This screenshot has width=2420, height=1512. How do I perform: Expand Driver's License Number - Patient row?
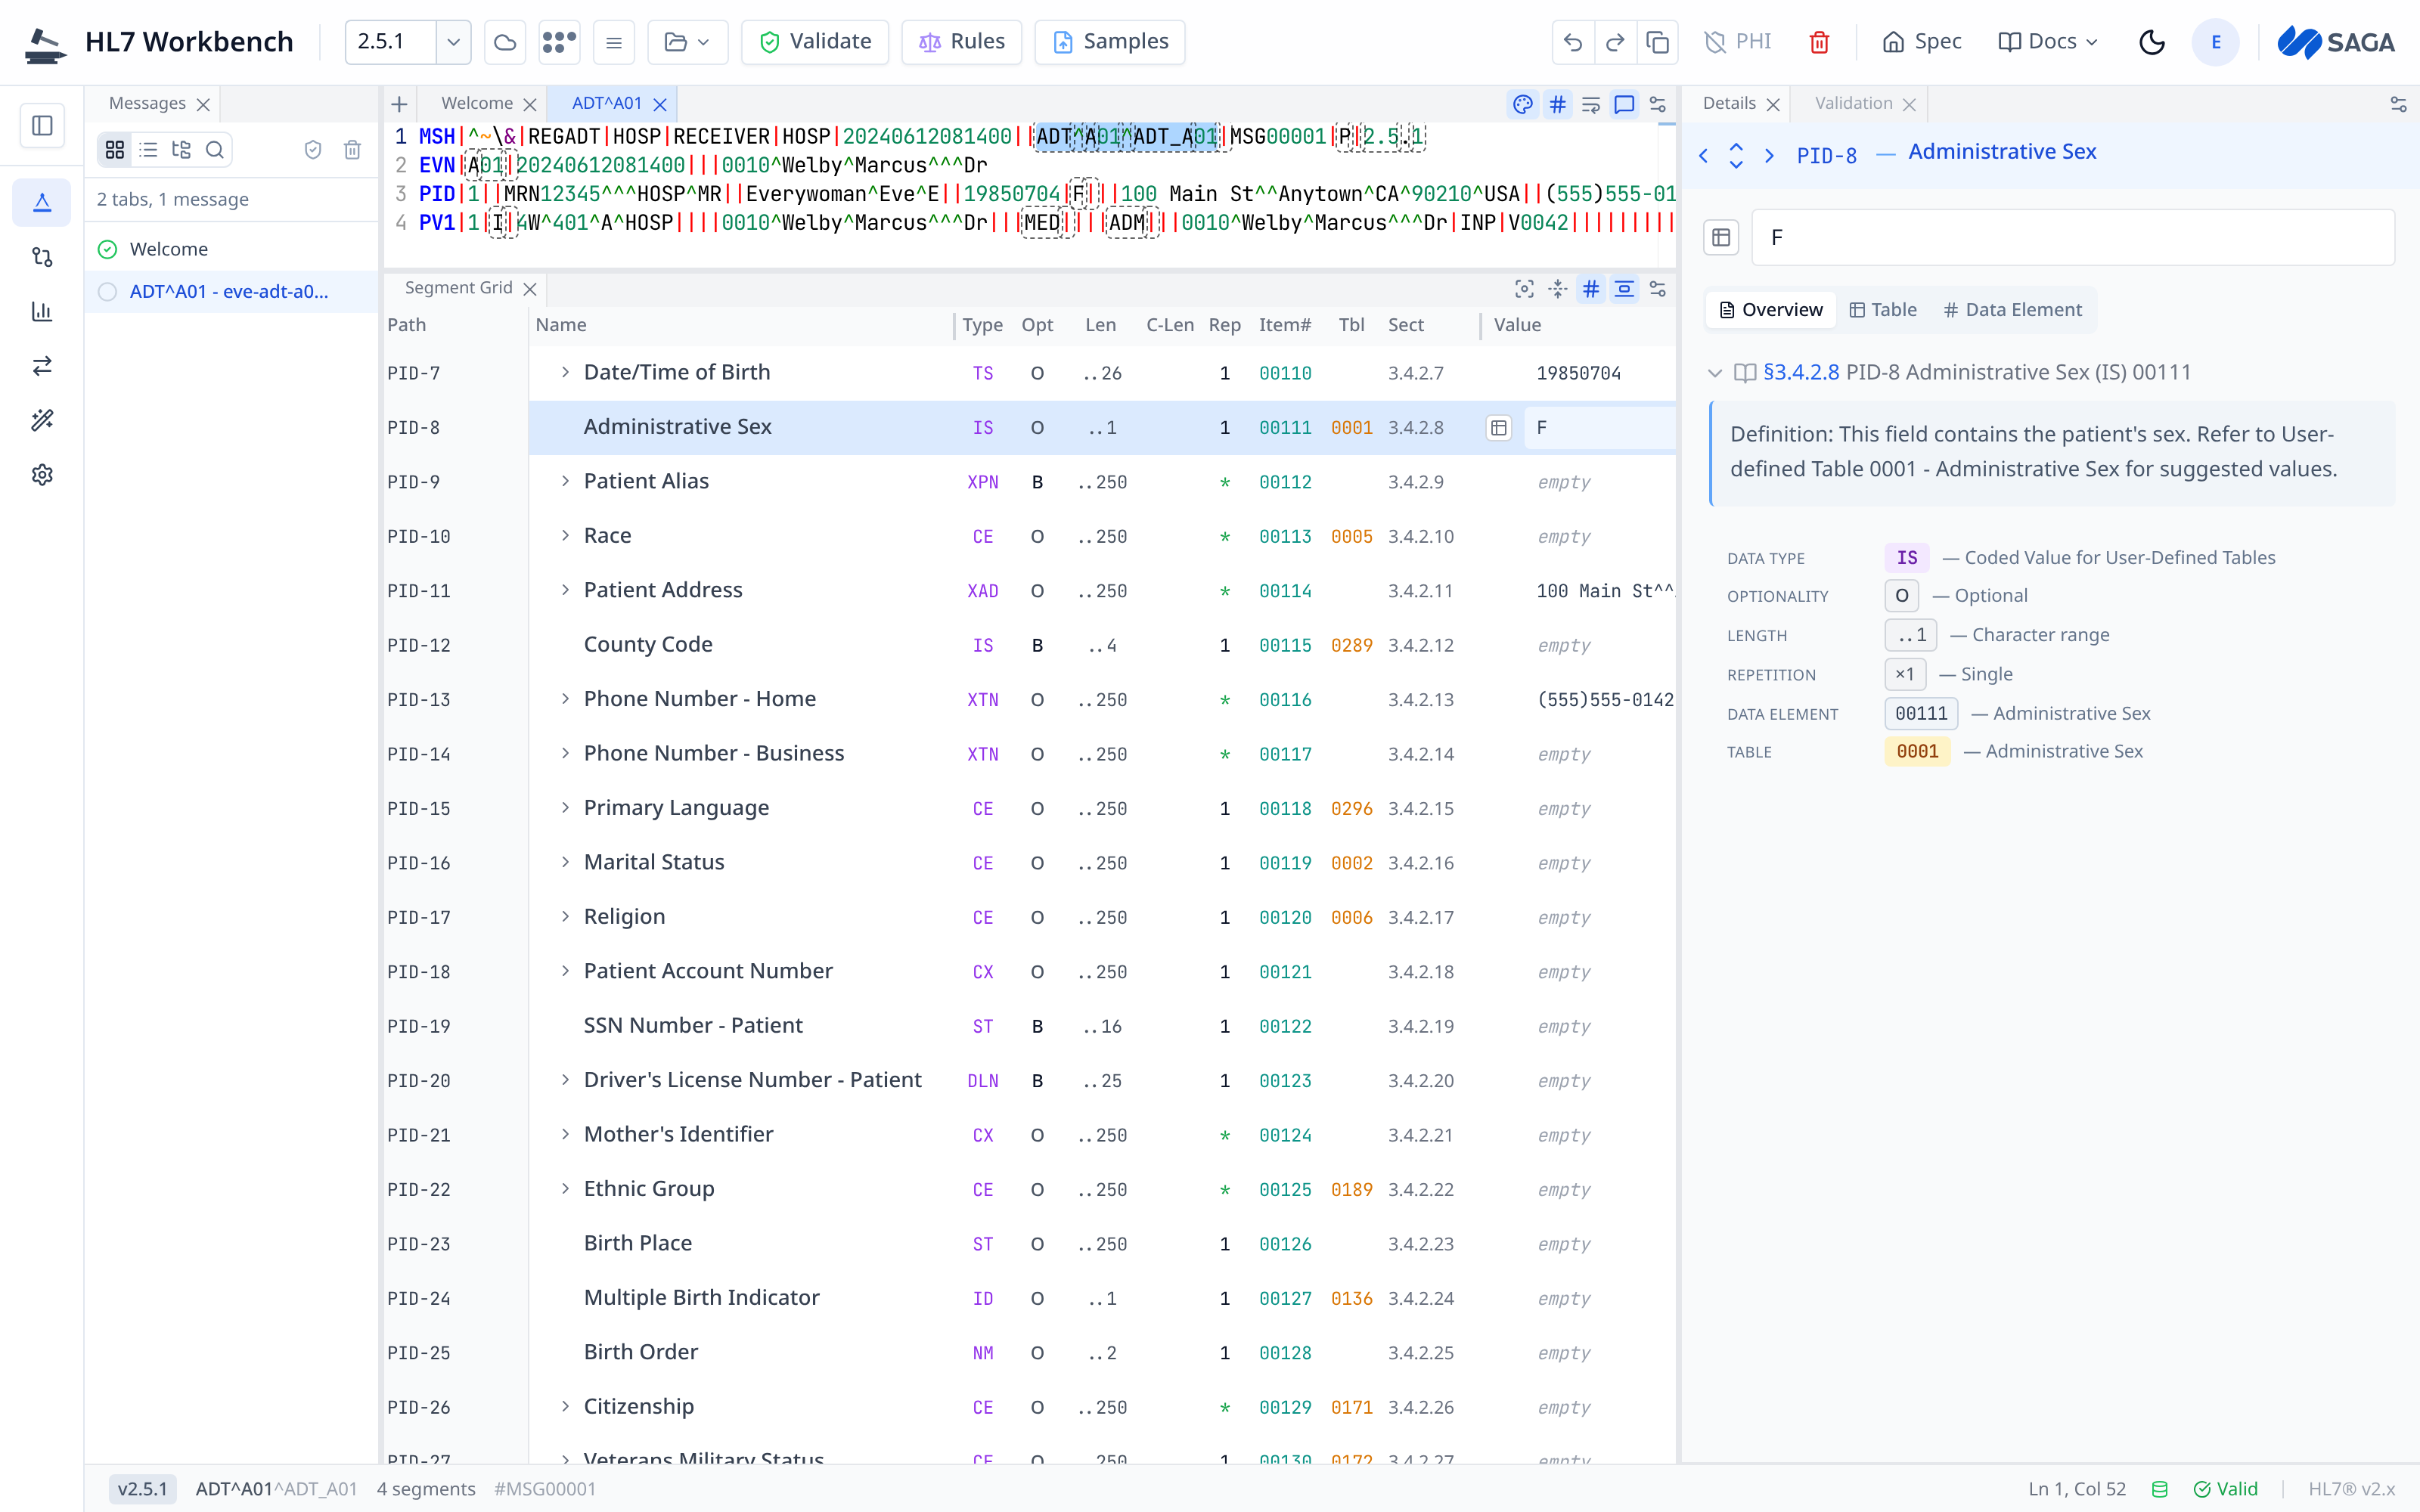(565, 1080)
